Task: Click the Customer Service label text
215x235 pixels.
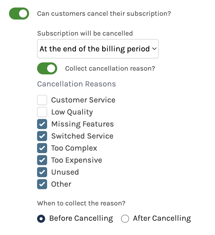Action: pos(83,100)
